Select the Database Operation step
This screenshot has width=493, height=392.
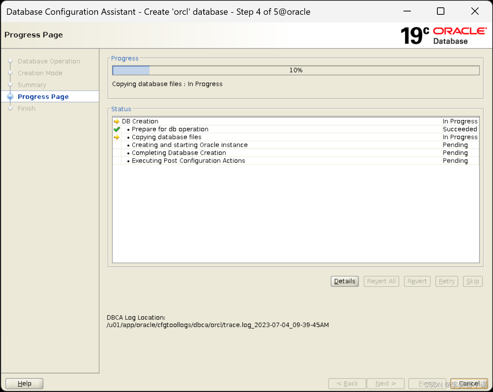49,61
